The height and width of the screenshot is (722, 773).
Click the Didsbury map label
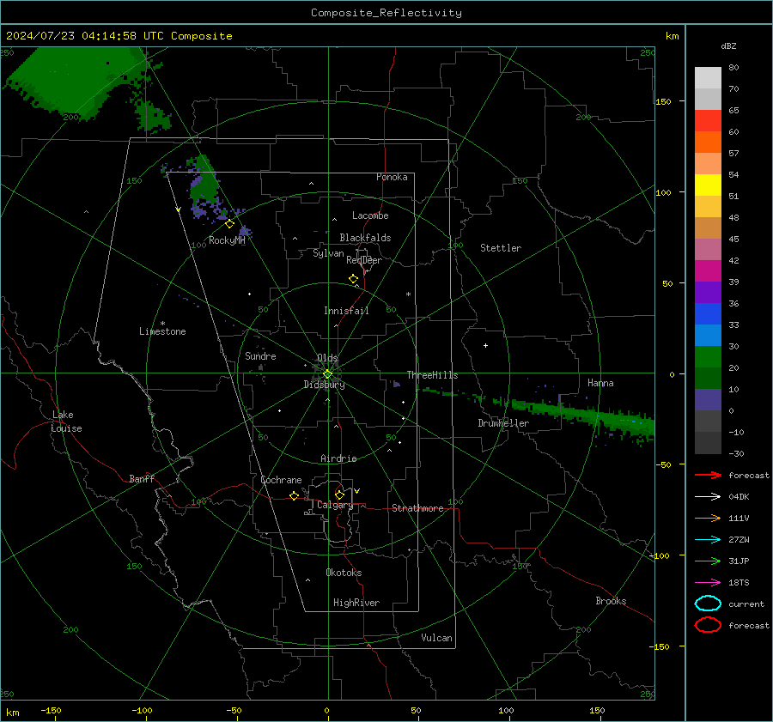[x=325, y=385]
